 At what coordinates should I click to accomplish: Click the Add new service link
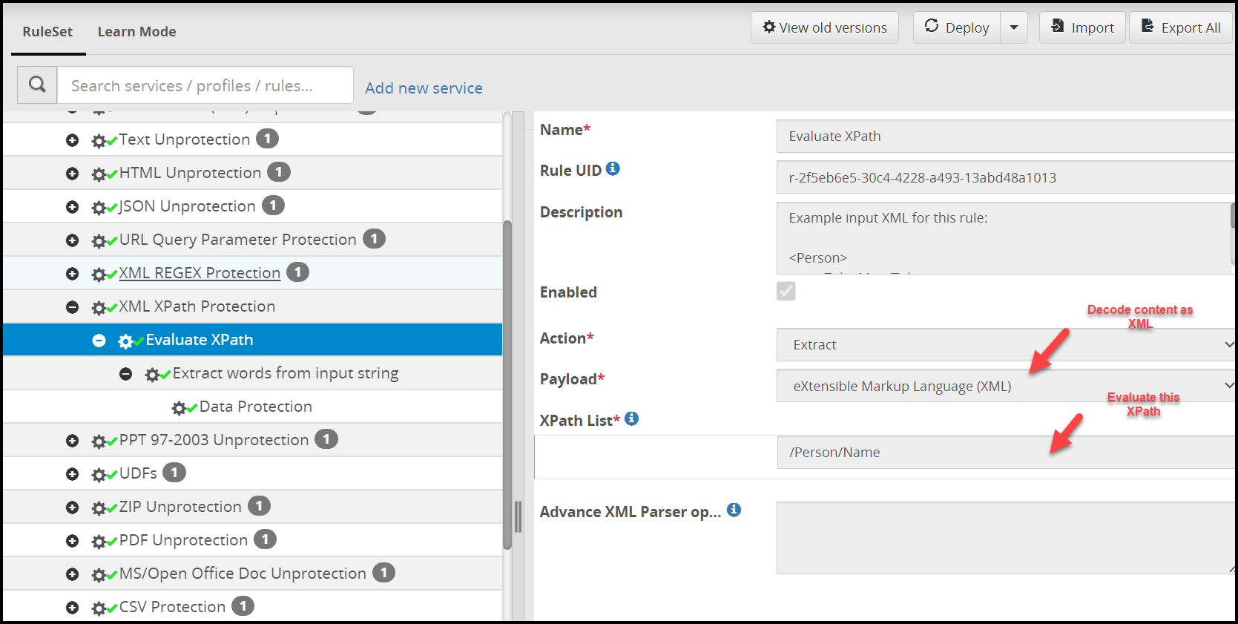424,88
